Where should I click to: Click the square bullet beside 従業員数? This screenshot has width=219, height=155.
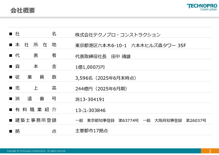pyautogui.click(x=11, y=77)
